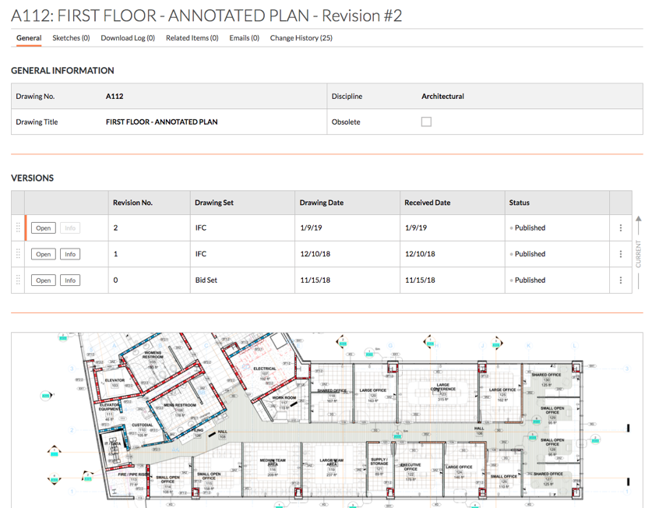Viewport: 652px width, 508px height.
Task: Click Info button for Revision 0
Action: coord(70,280)
